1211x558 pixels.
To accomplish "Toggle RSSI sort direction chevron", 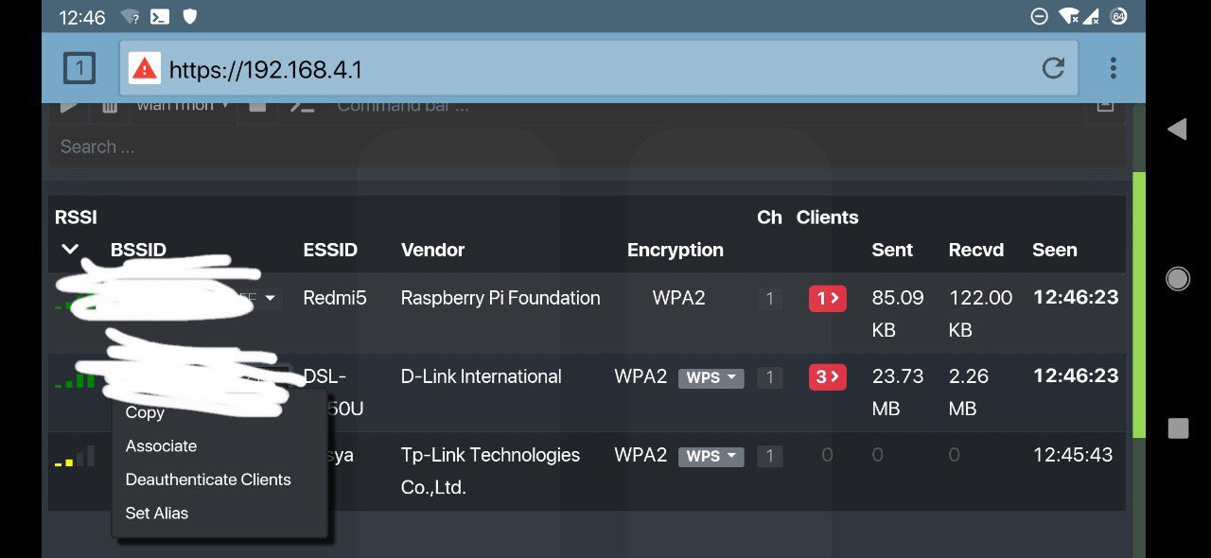I will pyautogui.click(x=69, y=250).
